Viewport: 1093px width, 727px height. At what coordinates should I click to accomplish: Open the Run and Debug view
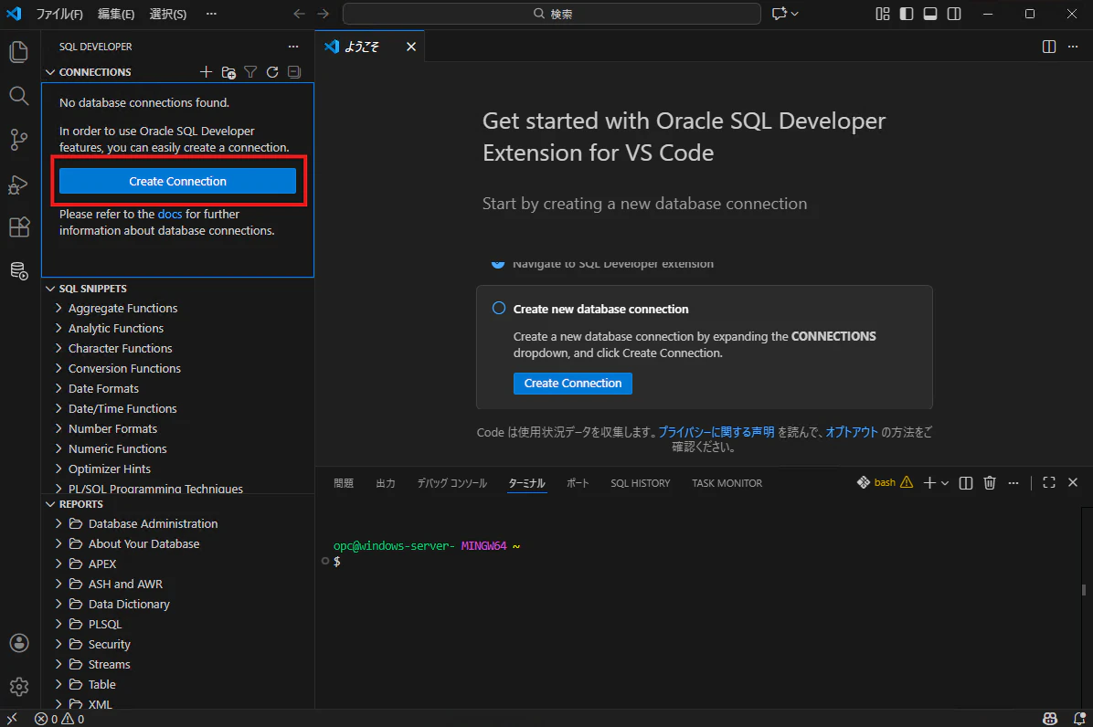[x=19, y=184]
